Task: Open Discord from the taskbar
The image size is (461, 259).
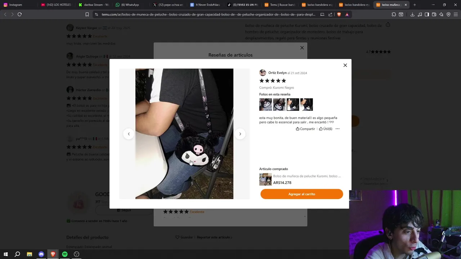Action: coord(41,254)
